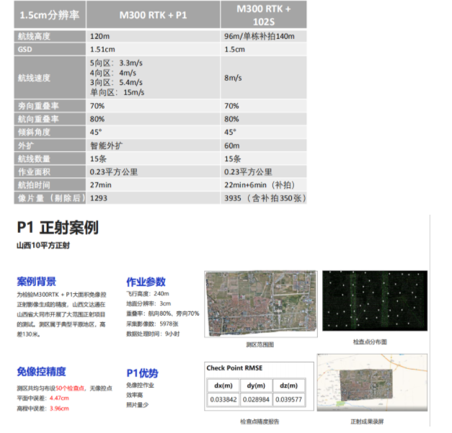Select row label '航线速度'
Screen dimensions: 452x433
click(50, 78)
